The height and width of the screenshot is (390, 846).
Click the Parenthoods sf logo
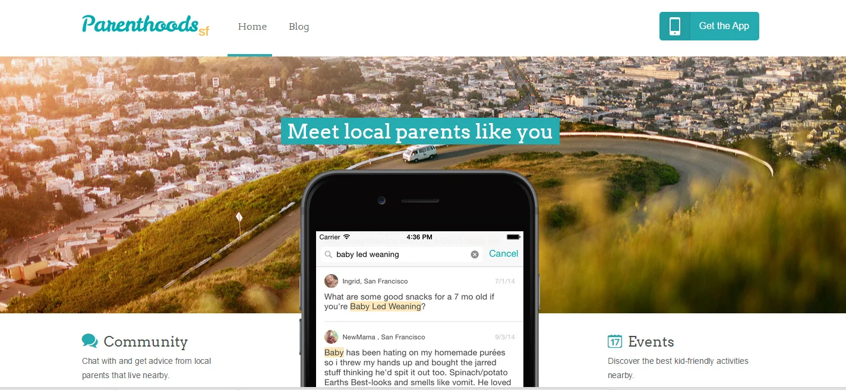[146, 26]
